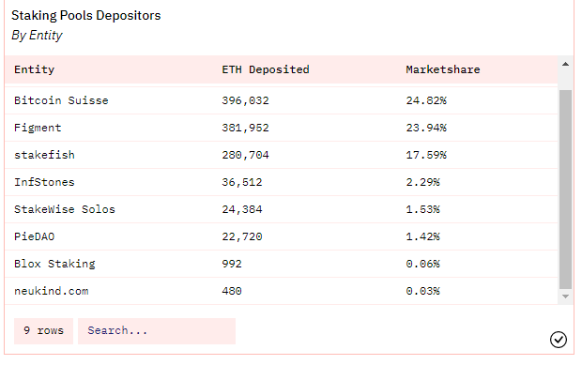Click the 396,032 ETH deposited value
This screenshot has height=365, width=582.
(245, 100)
